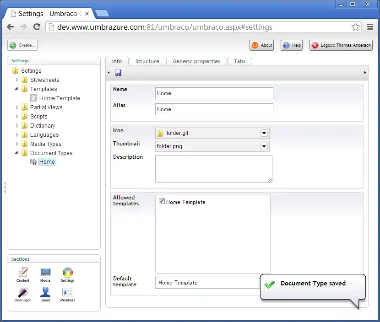
Task: Select the Media Types label
Action: (x=46, y=144)
